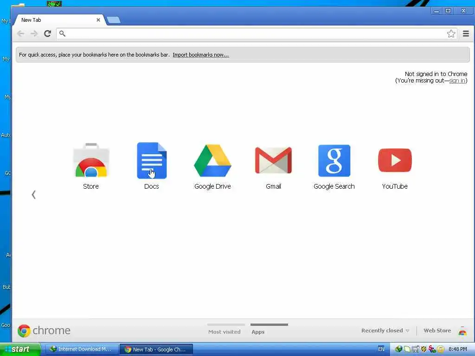Click the browser back arrow
Screen dimensions: 475x356
[x=20, y=33]
